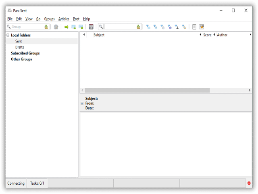Click the Date: header label
This screenshot has width=258, height=194.
click(x=89, y=108)
